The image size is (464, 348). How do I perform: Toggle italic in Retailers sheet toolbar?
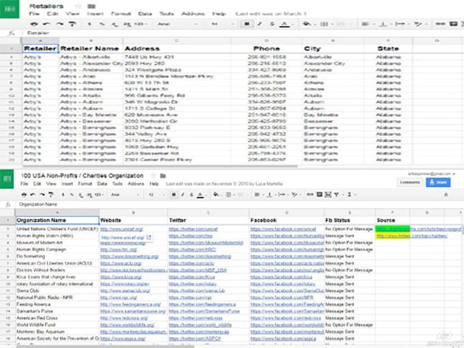pos(259,24)
